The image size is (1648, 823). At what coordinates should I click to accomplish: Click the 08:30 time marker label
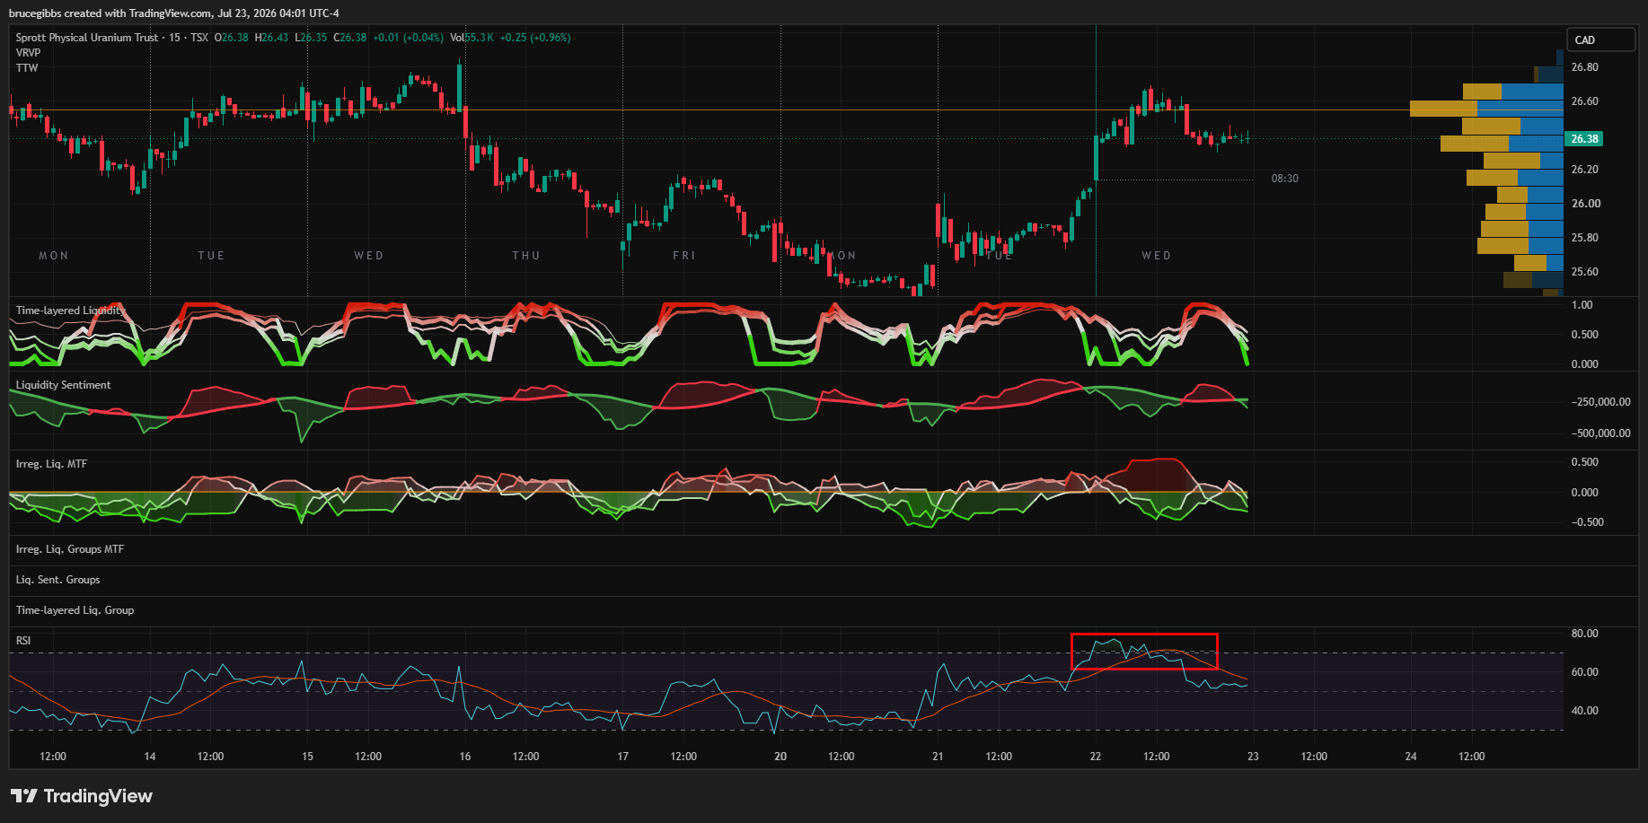coord(1284,179)
